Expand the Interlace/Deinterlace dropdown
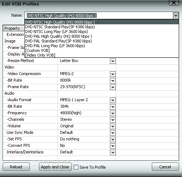The width and height of the screenshot is (182, 177). [x=113, y=152]
